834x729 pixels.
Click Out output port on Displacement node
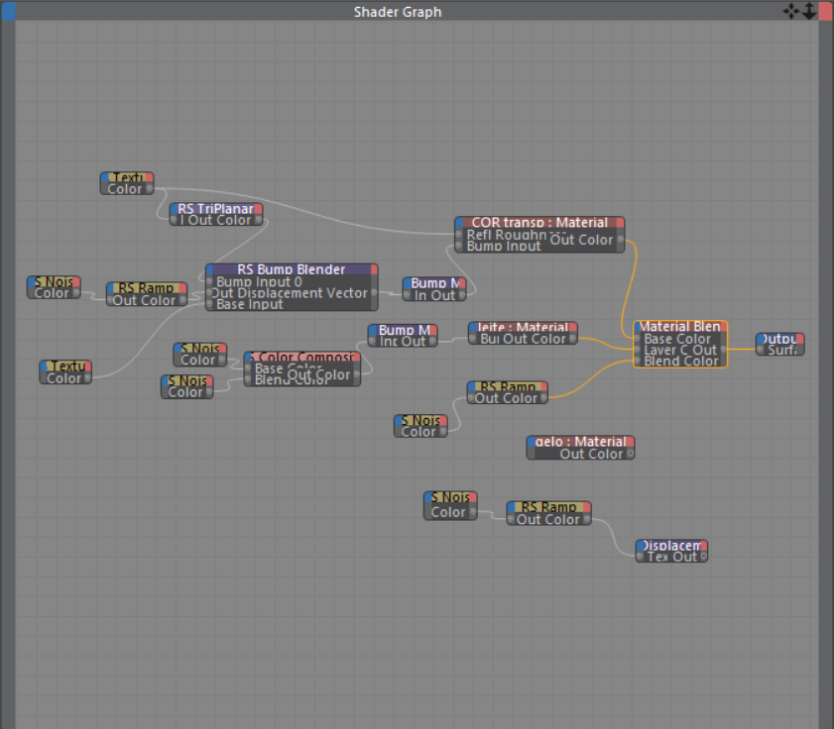click(x=704, y=557)
